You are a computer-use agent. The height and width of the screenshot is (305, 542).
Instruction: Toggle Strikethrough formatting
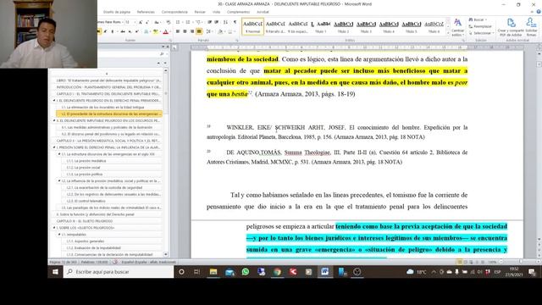[x=123, y=31]
